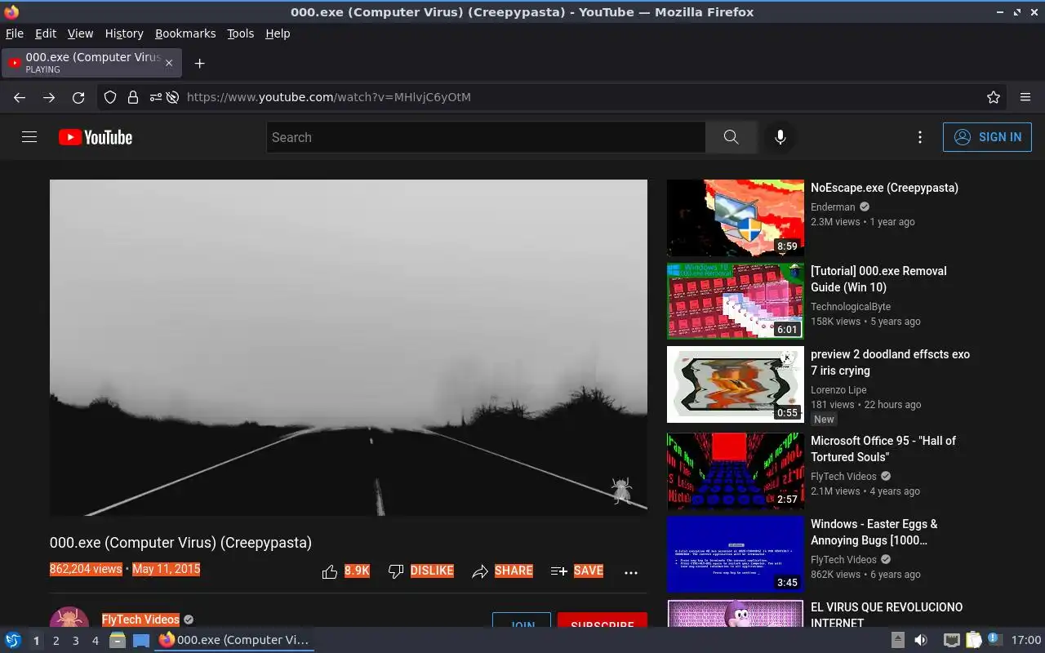The width and height of the screenshot is (1045, 653).
Task: Switch to workspace 2 in taskbar
Action: [56, 641]
